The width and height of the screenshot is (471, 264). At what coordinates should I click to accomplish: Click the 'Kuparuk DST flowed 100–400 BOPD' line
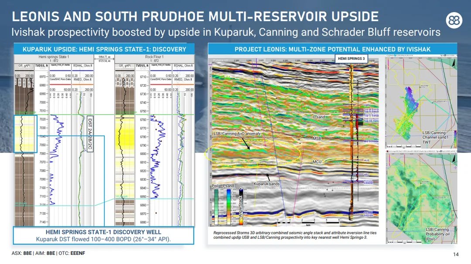(103, 240)
